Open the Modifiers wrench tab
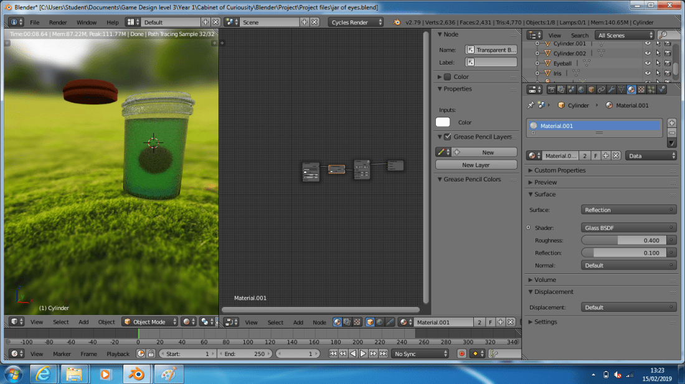Image resolution: width=685 pixels, height=384 pixels. click(612, 89)
